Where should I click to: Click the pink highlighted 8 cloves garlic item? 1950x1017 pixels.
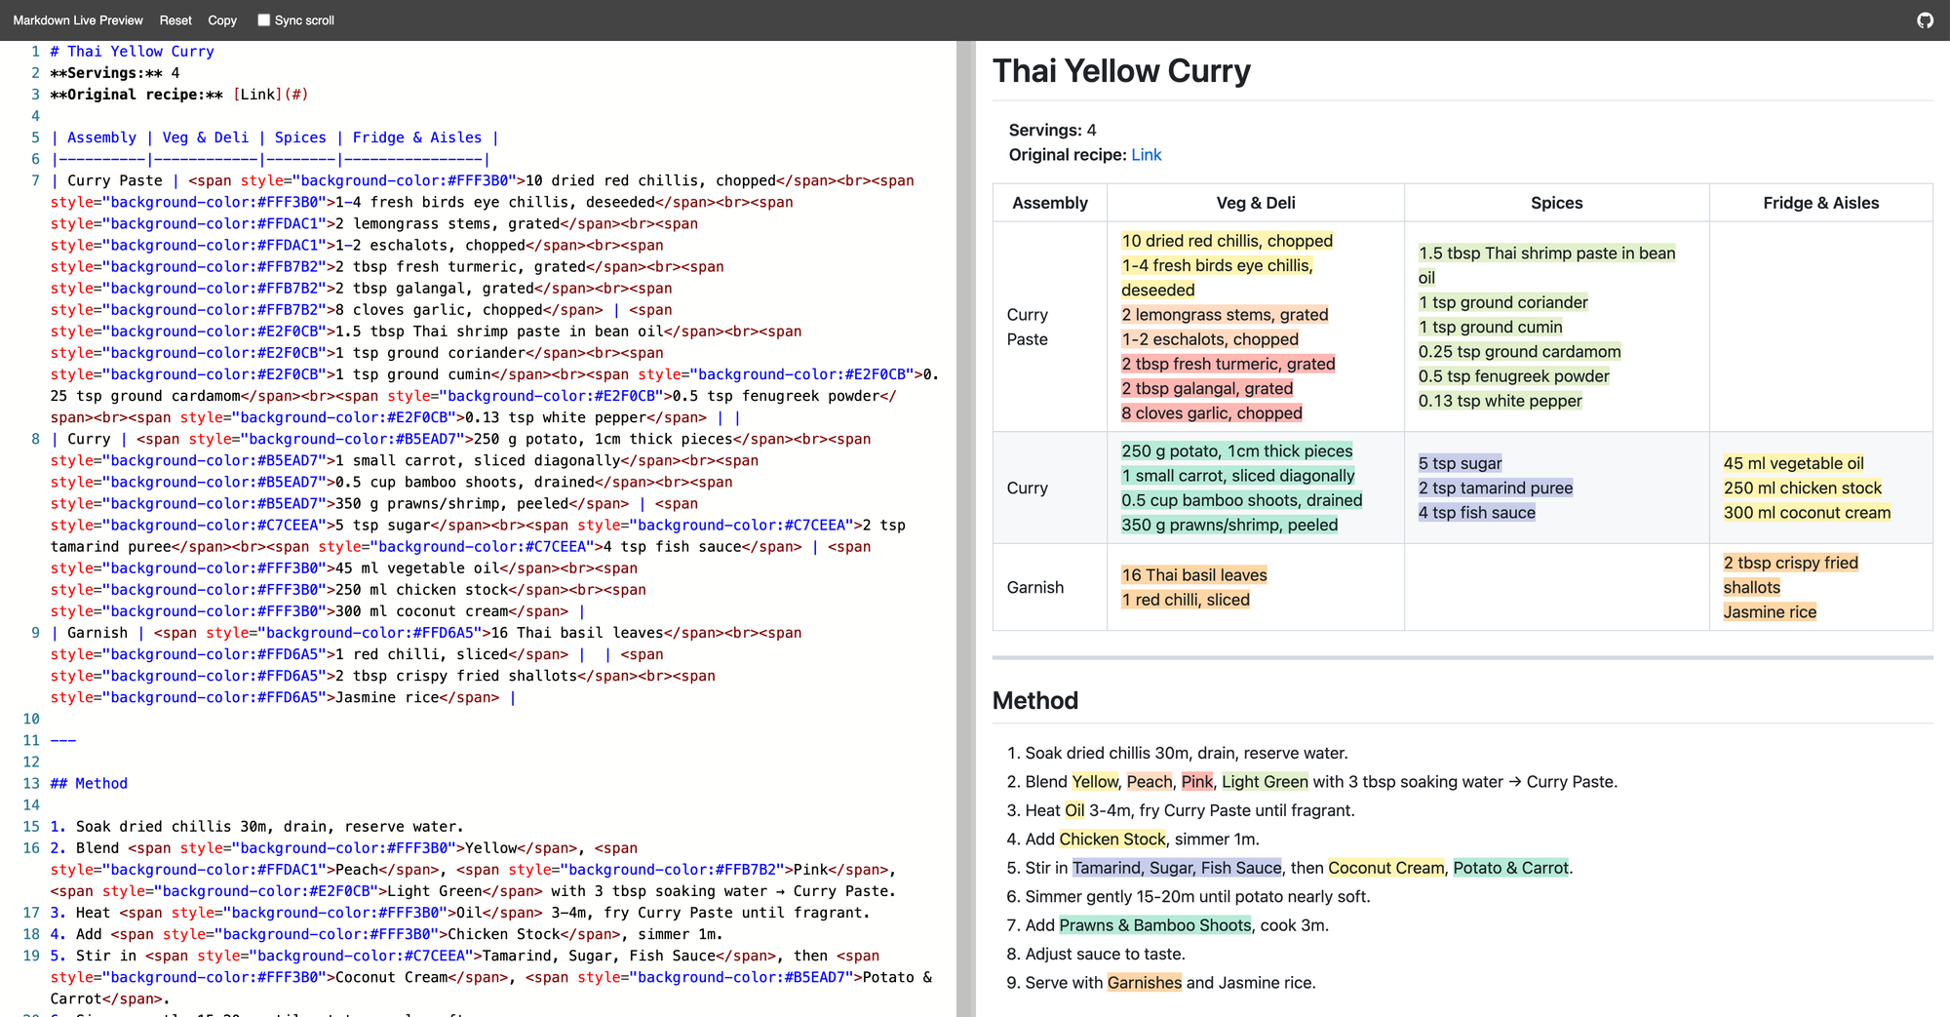(1211, 413)
